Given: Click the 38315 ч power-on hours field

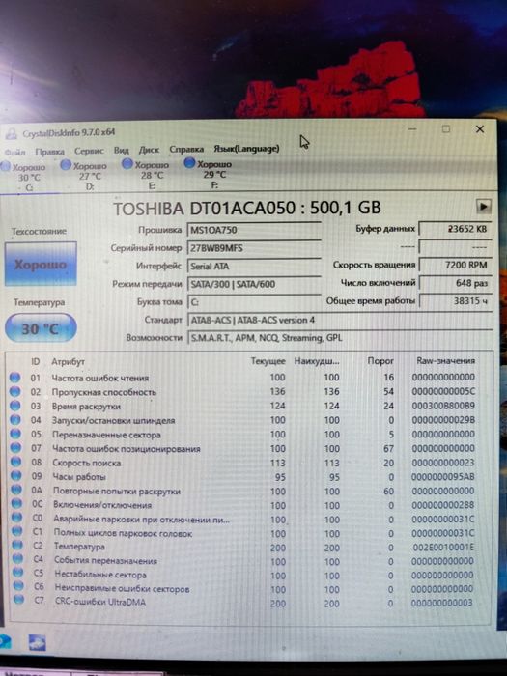Looking at the screenshot, I should point(455,301).
